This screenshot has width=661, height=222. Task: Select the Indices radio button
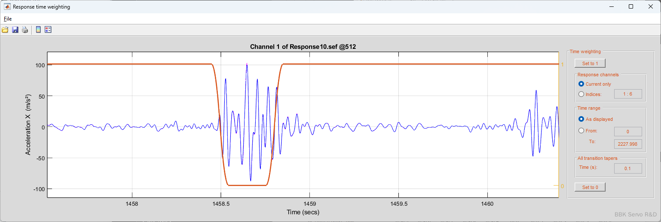pos(581,94)
